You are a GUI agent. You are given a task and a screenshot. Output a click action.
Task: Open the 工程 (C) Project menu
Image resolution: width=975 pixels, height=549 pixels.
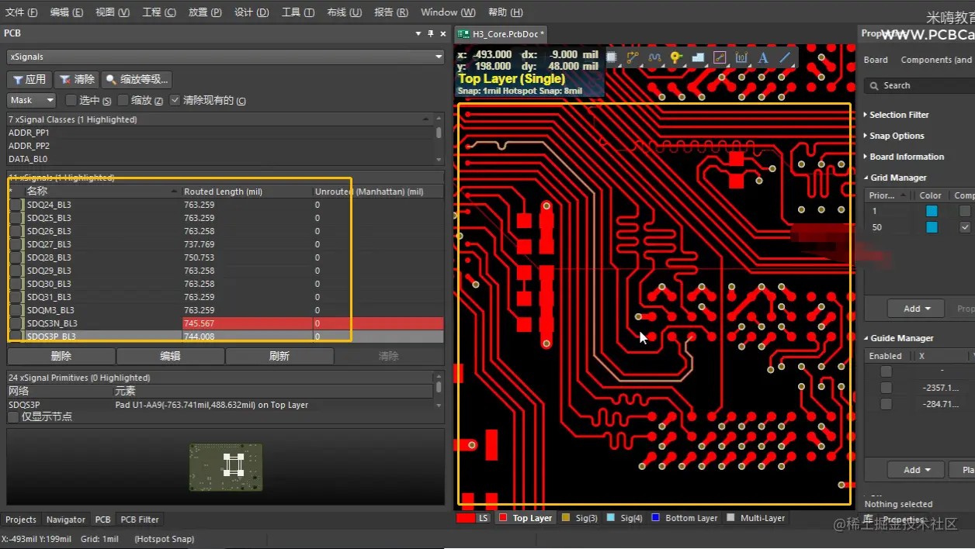pyautogui.click(x=159, y=12)
